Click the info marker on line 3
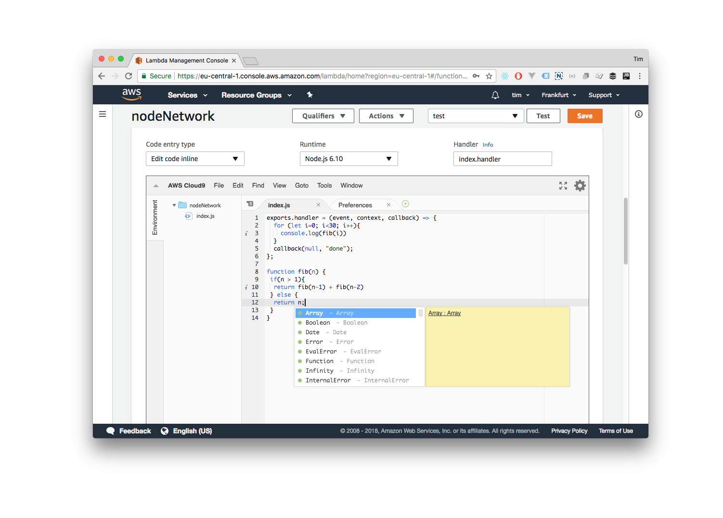The image size is (723, 518). click(246, 233)
